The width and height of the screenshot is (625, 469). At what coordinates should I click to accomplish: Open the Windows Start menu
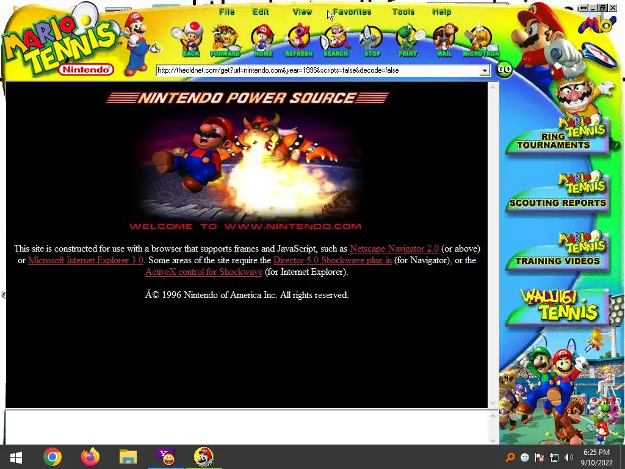point(16,457)
